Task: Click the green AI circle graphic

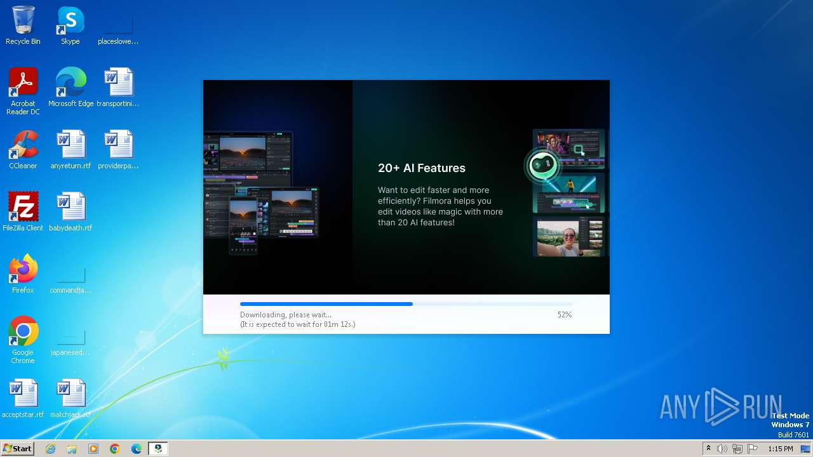Action: (x=543, y=165)
